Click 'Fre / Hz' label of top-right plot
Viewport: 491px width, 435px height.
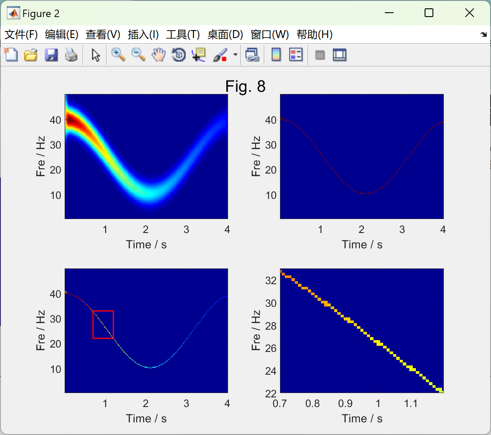point(256,157)
